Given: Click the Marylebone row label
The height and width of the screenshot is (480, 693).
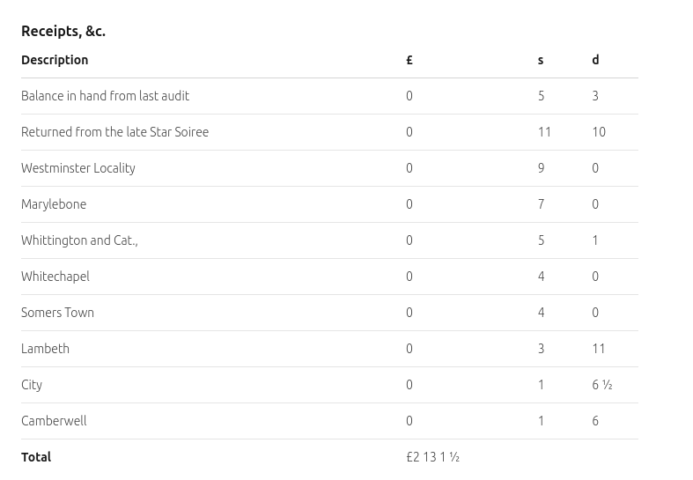Looking at the screenshot, I should click(x=54, y=204).
